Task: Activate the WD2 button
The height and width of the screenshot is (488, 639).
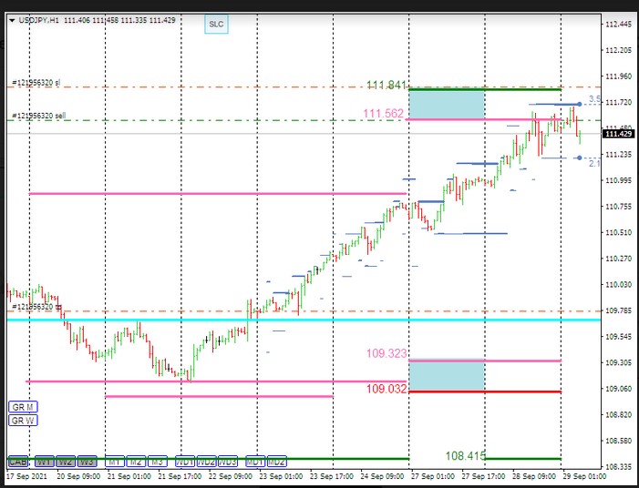Action: click(207, 462)
